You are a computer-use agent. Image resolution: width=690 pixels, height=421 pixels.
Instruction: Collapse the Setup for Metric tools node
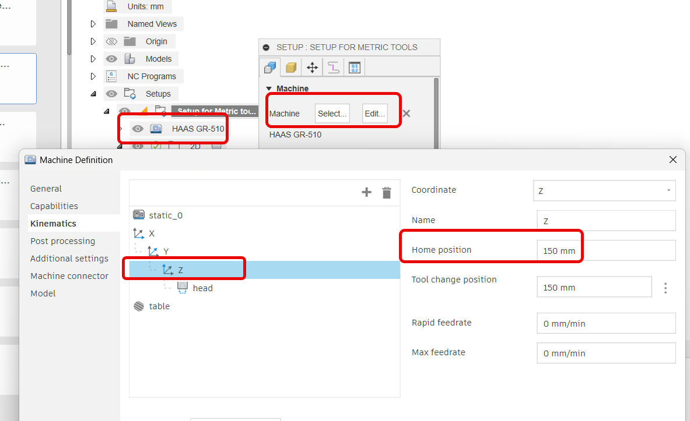(107, 111)
